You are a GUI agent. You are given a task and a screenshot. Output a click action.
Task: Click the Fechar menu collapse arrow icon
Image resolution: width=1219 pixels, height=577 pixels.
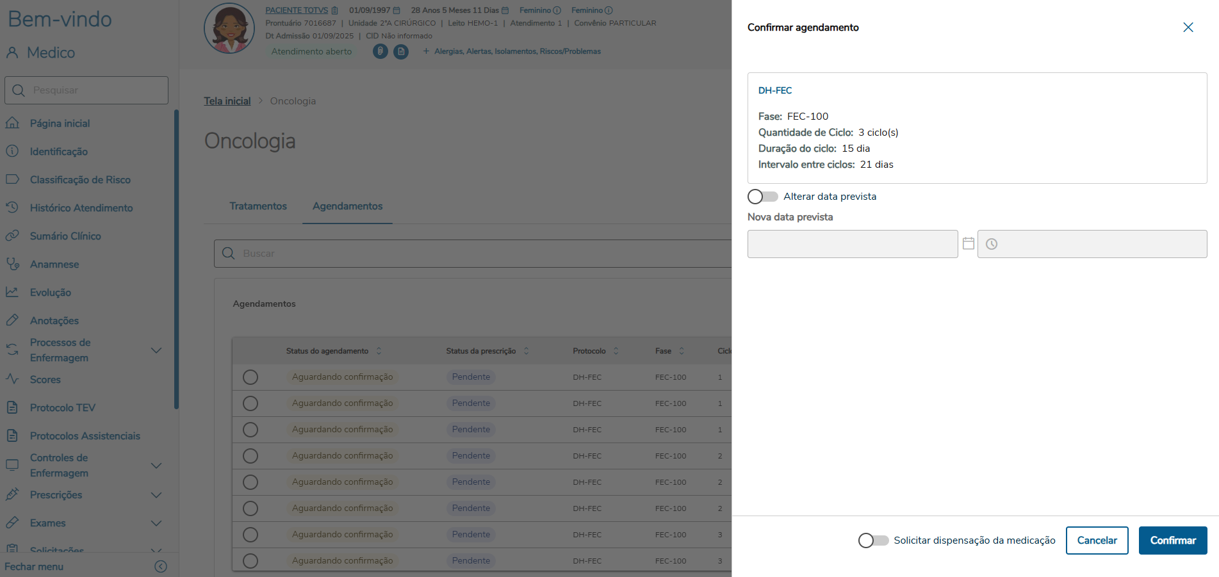click(161, 566)
